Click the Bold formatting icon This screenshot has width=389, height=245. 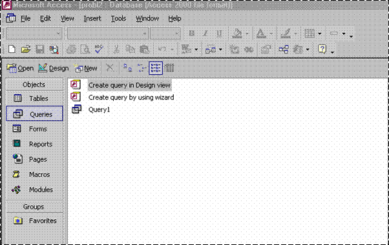[x=191, y=34]
